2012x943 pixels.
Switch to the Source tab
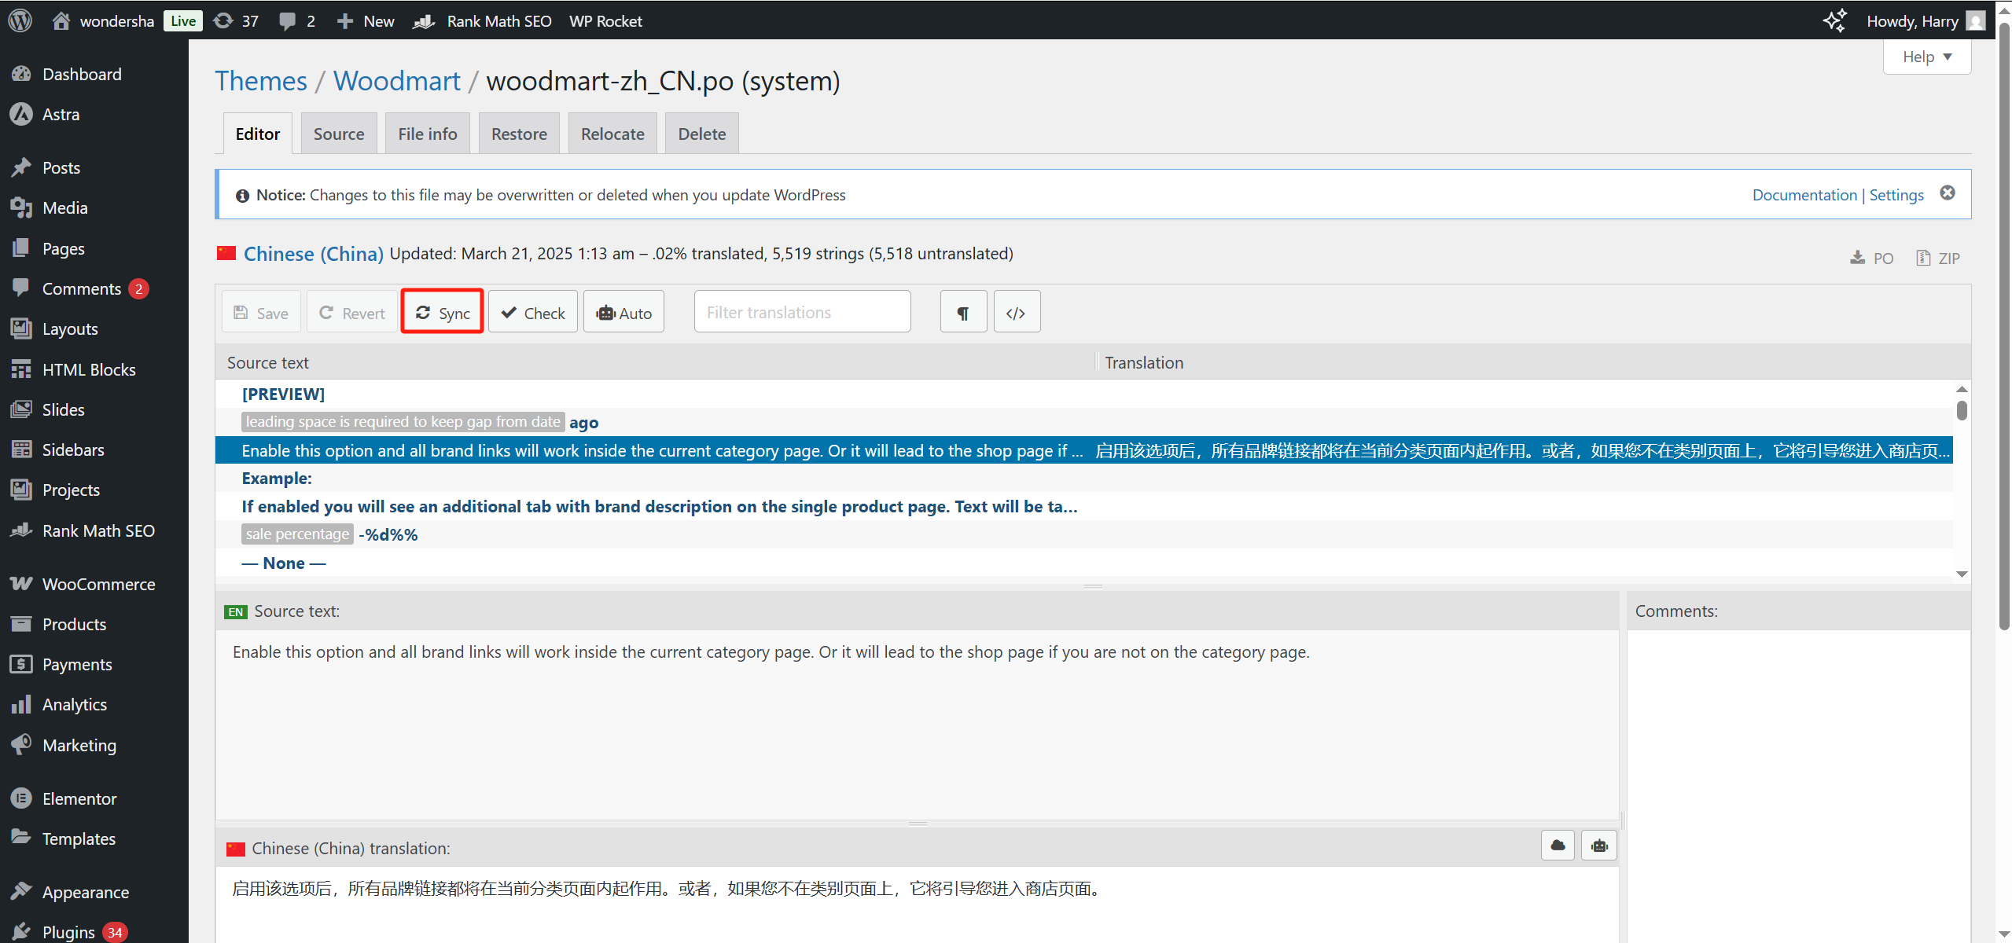[x=339, y=134]
